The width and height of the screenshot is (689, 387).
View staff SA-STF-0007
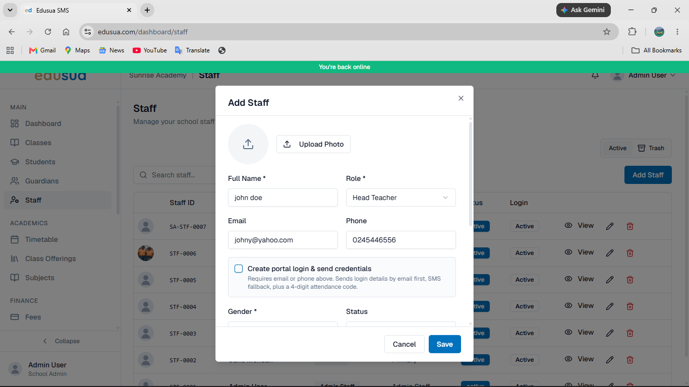point(579,225)
